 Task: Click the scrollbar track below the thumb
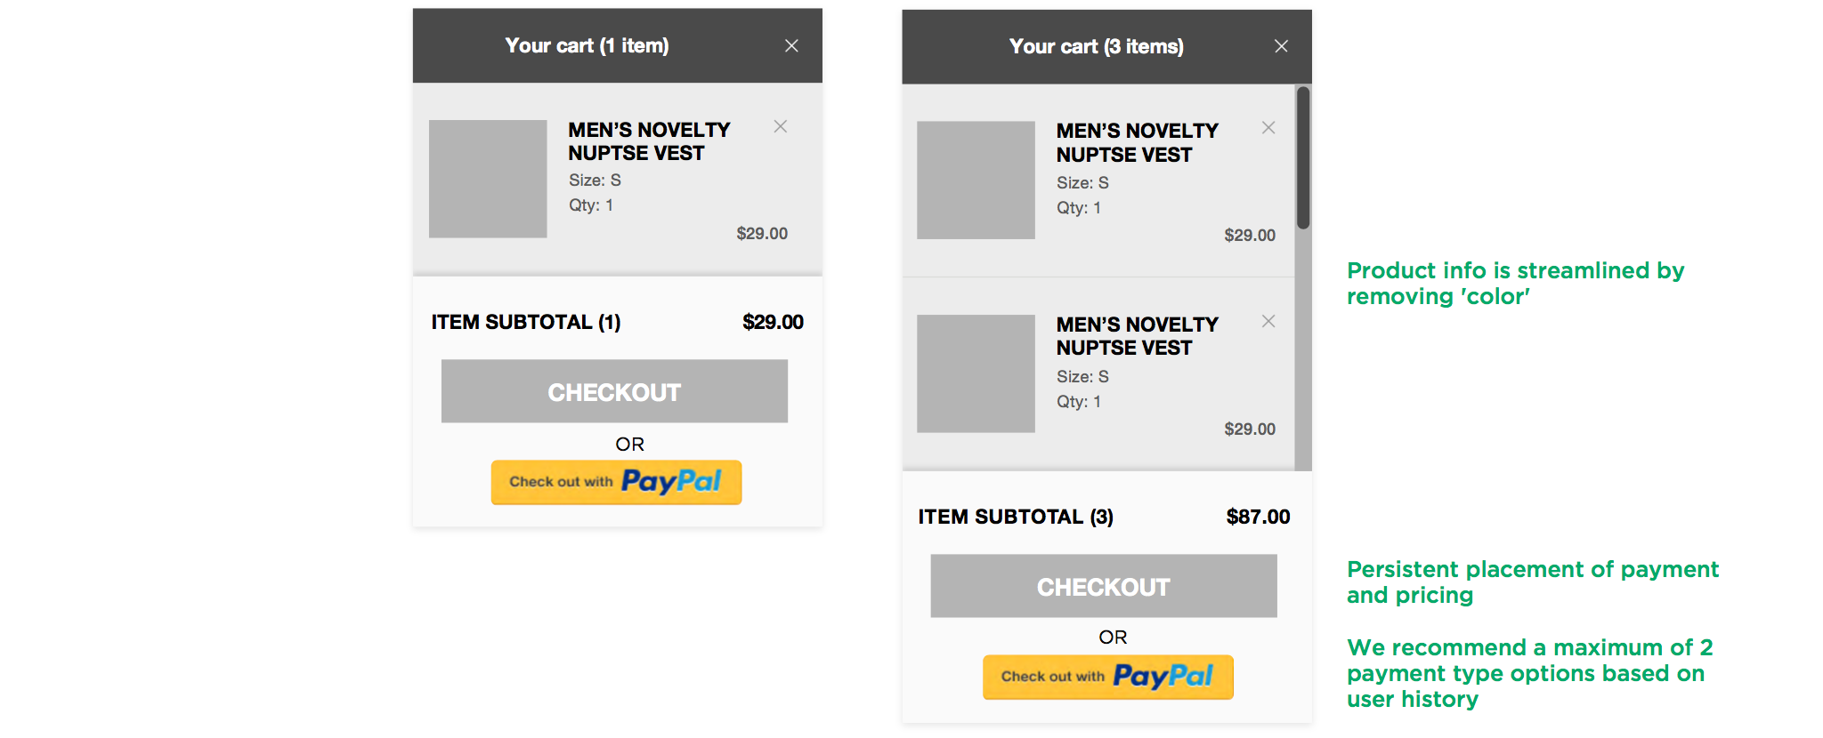click(x=1303, y=349)
